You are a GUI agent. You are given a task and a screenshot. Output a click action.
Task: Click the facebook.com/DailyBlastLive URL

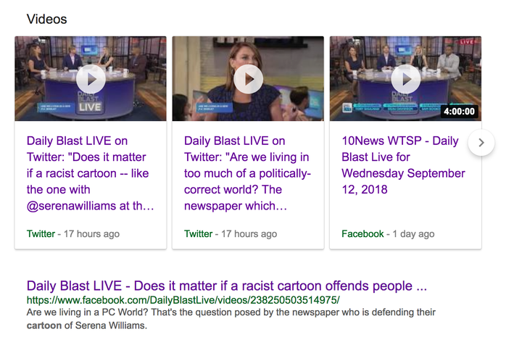pyautogui.click(x=183, y=300)
